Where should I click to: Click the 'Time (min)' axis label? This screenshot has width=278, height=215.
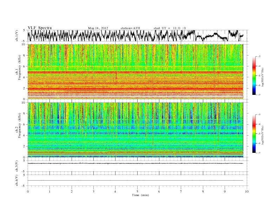click(140, 195)
